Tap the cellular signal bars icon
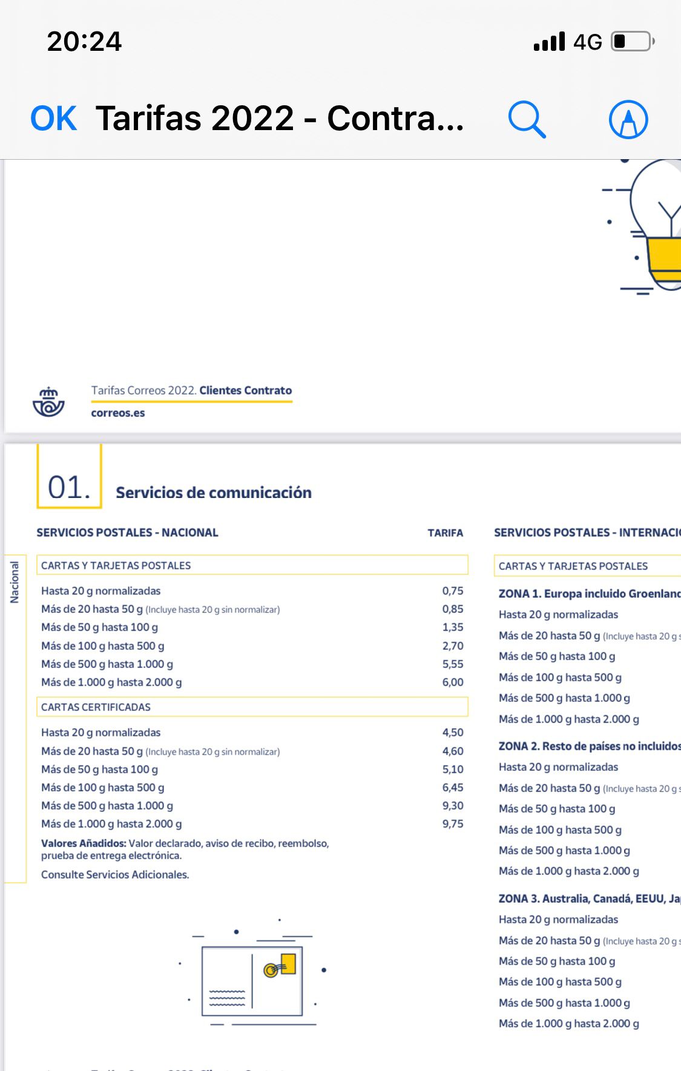This screenshot has width=681, height=1071. 549,42
